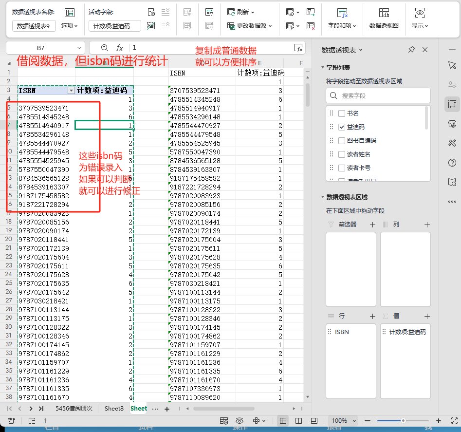The image size is (461, 432).
Task: Toggle eye protection mode in status bar
Action: (239, 421)
